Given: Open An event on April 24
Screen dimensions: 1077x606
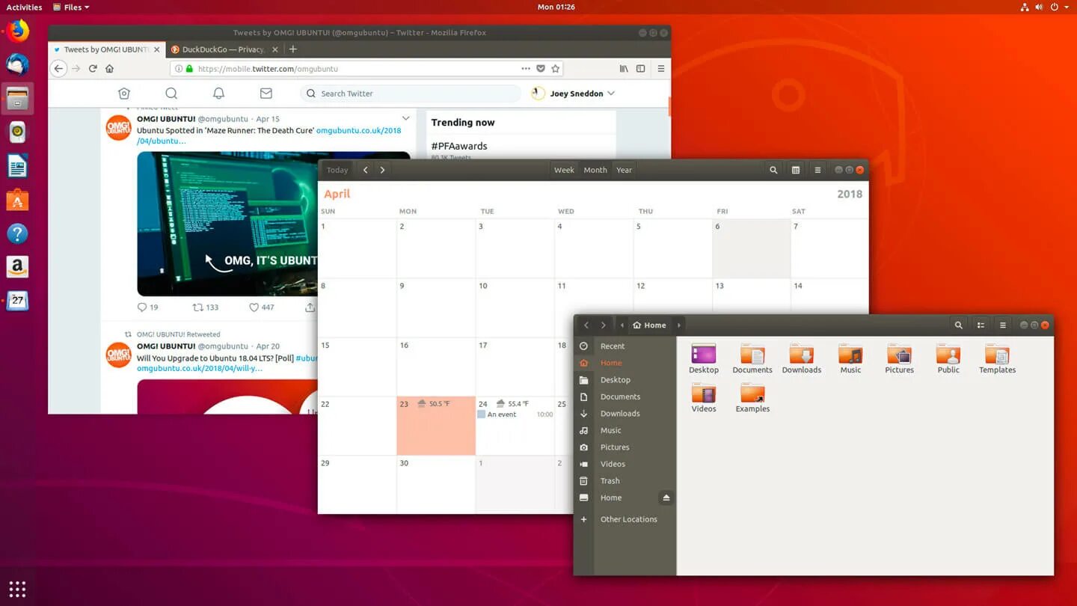Looking at the screenshot, I should pyautogui.click(x=515, y=414).
